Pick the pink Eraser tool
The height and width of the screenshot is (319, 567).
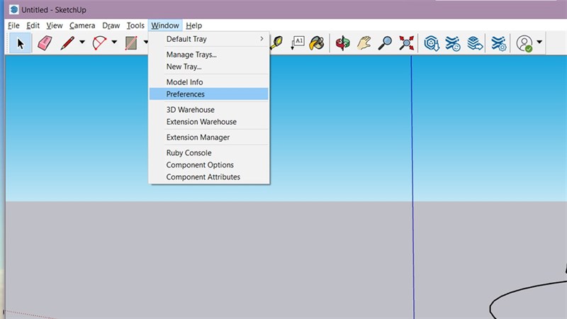[x=45, y=43]
